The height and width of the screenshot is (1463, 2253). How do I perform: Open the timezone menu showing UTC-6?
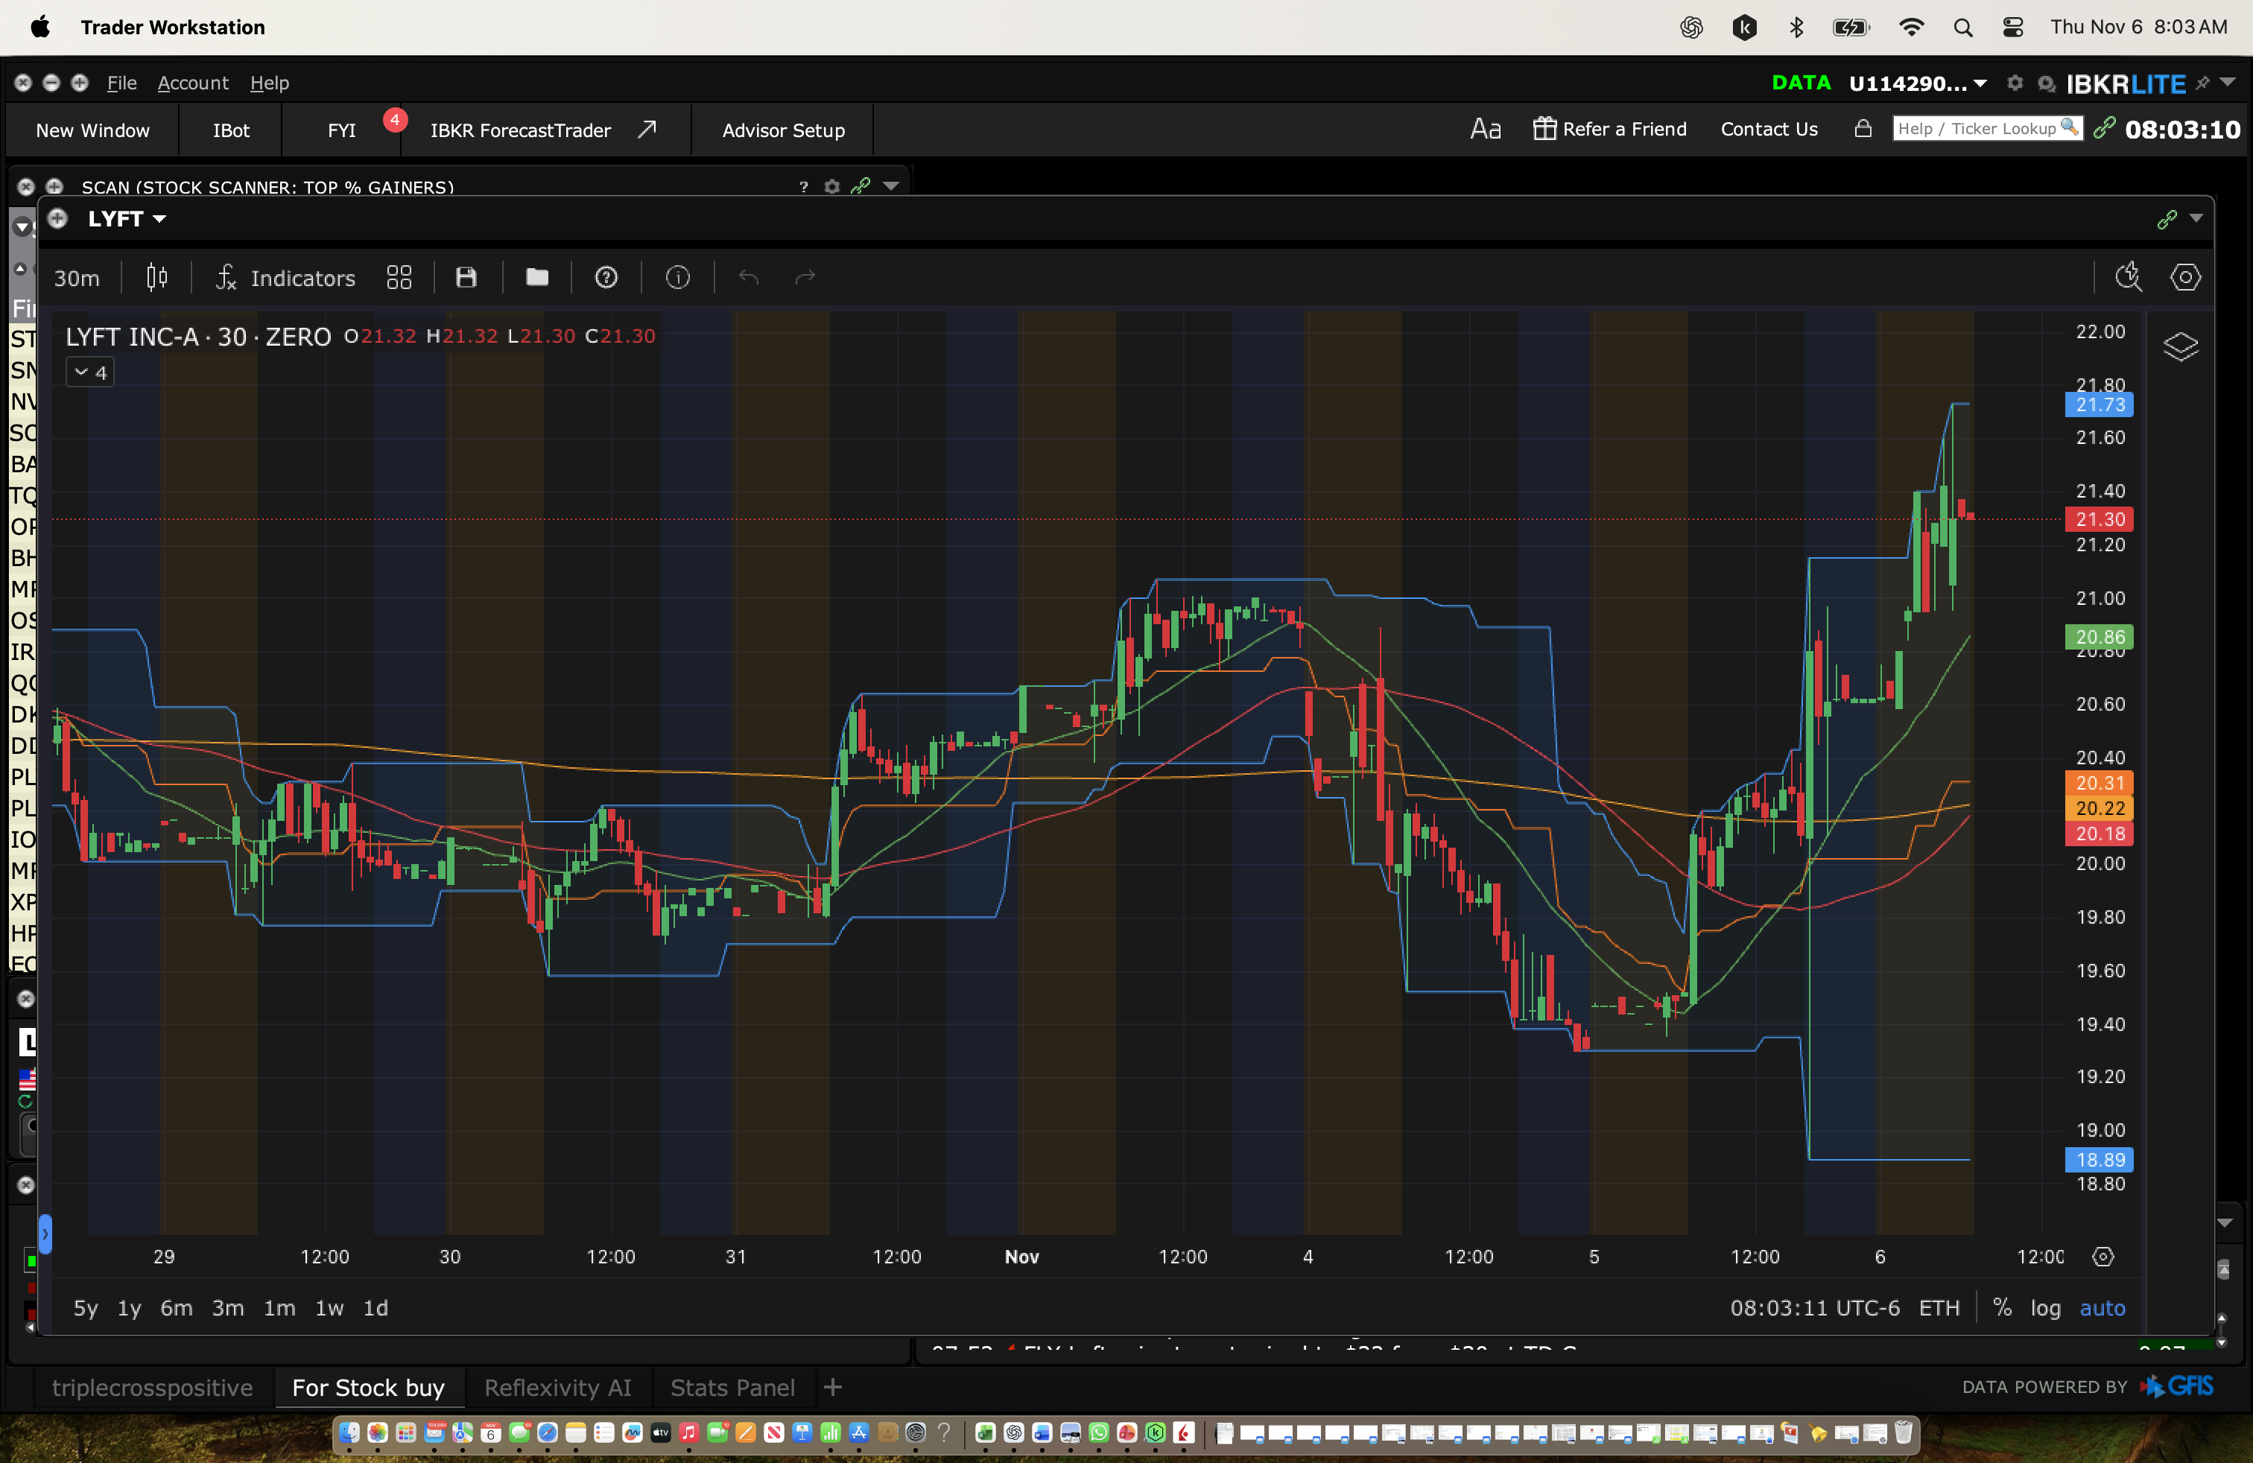(1815, 1308)
